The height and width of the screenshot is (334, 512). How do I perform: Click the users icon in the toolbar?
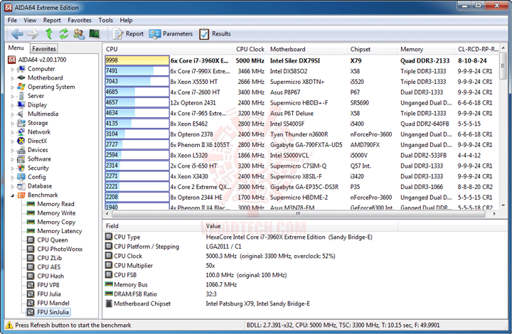pyautogui.click(x=79, y=33)
